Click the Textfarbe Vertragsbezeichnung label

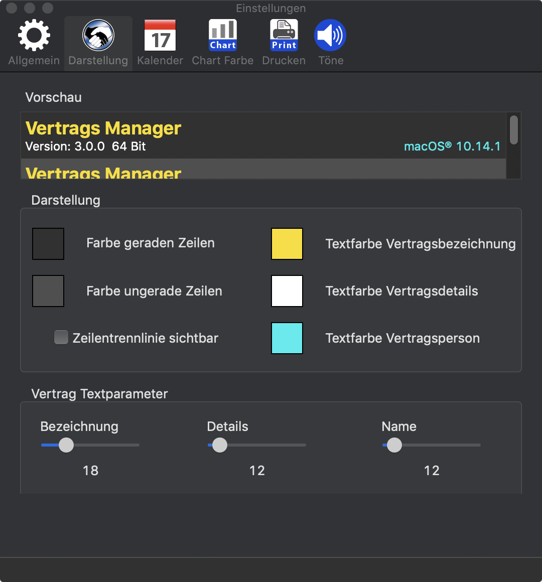421,244
